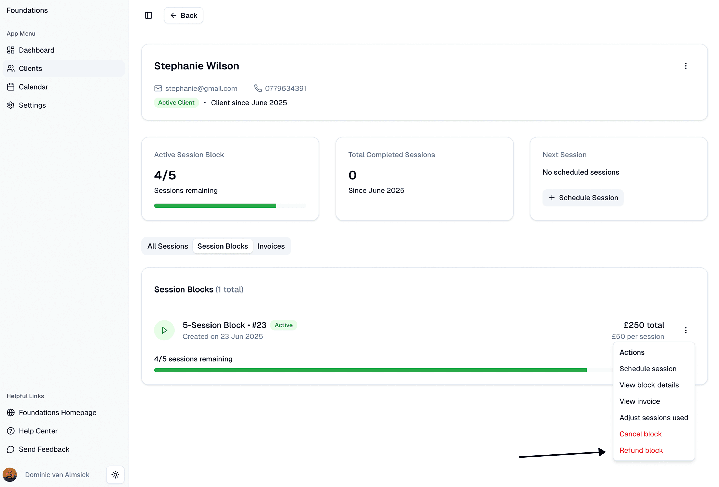
Task: Toggle the sidebar panel icon
Action: point(148,16)
